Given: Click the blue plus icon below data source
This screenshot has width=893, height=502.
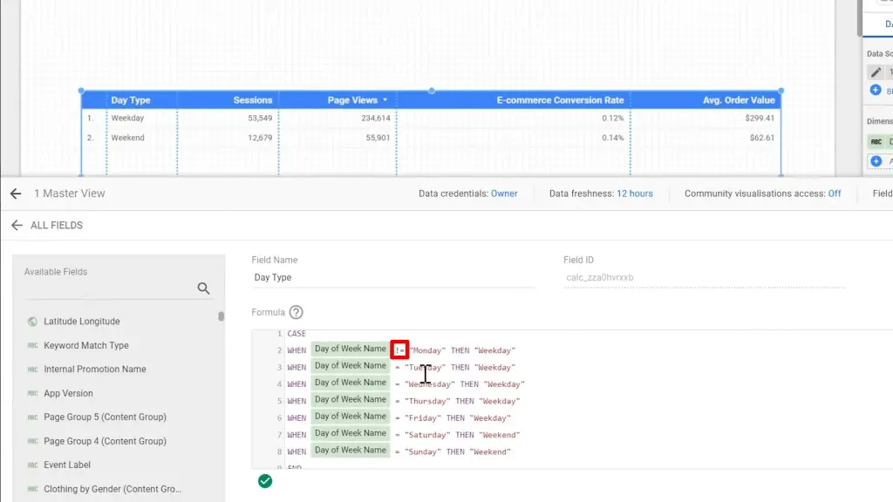Looking at the screenshot, I should pyautogui.click(x=876, y=91).
